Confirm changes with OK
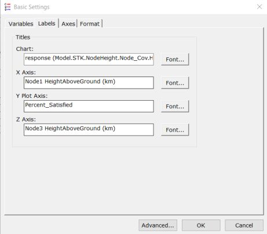This screenshot has height=234, width=267. click(201, 225)
